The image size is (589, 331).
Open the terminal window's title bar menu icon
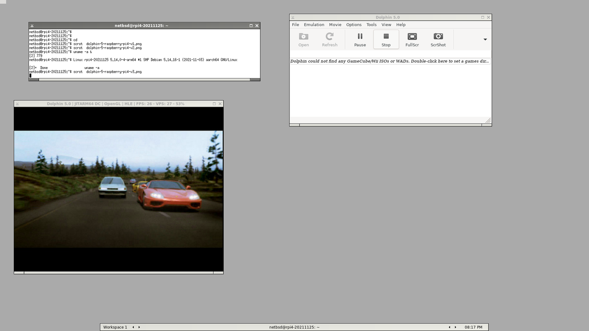(x=32, y=26)
